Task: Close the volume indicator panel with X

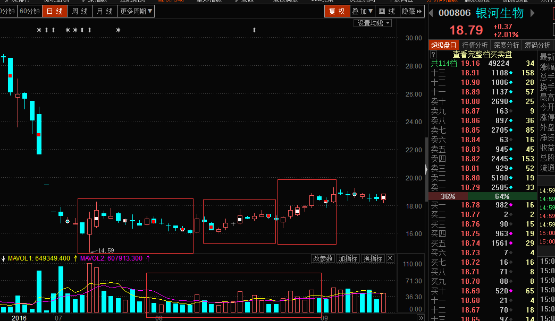Action: [x=390, y=258]
